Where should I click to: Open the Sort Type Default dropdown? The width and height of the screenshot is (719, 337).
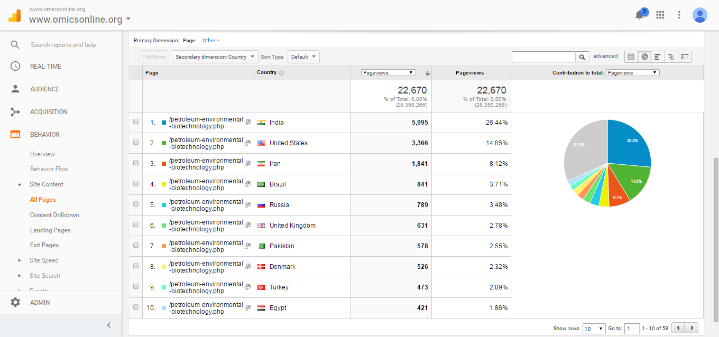pos(303,57)
